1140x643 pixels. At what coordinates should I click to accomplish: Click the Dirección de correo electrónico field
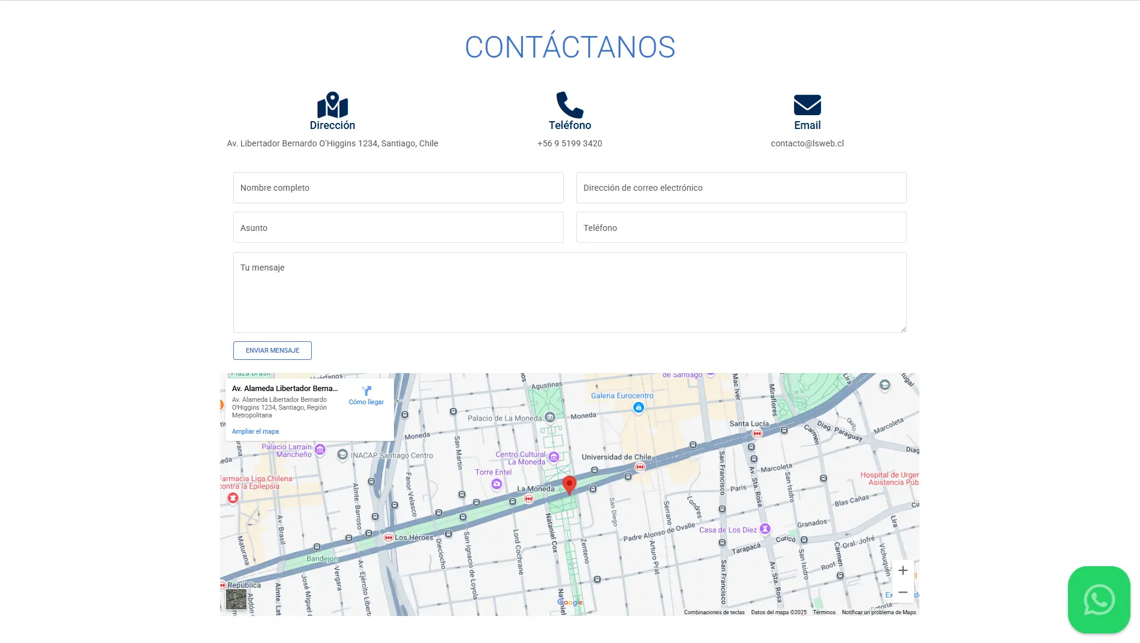coord(741,187)
